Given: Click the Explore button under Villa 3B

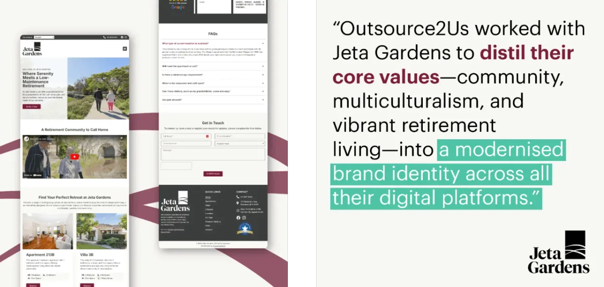Looking at the screenshot, I should pos(86,285).
